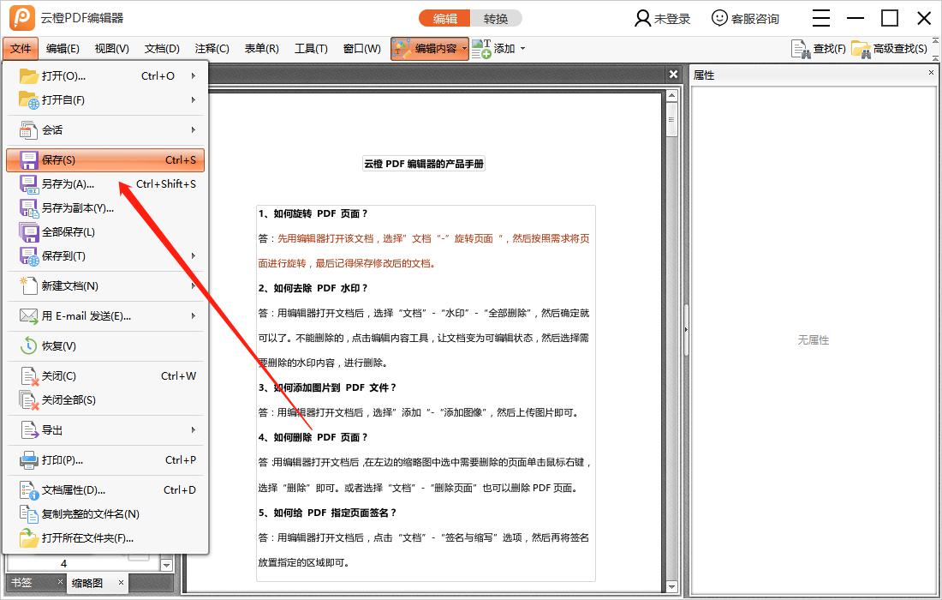Expand the 会话 submenu arrow
The width and height of the screenshot is (942, 600).
pyautogui.click(x=194, y=130)
